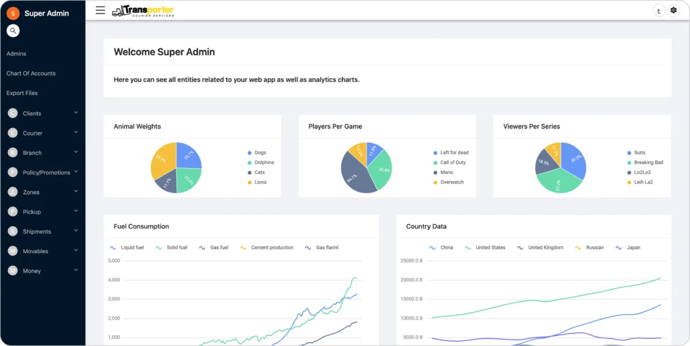The image size is (690, 346).
Task: Toggle Liquid fuel series in Fuel Consumption legend
Action: (127, 248)
